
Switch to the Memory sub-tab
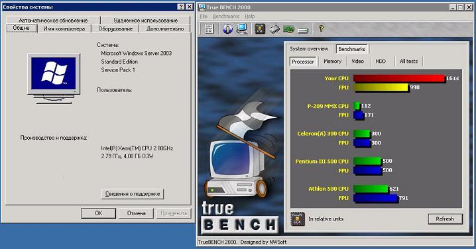pos(332,62)
